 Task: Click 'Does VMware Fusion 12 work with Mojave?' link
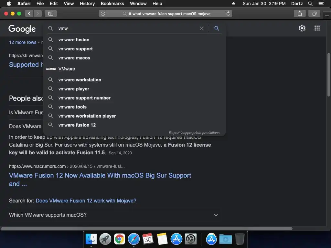tap(86, 201)
